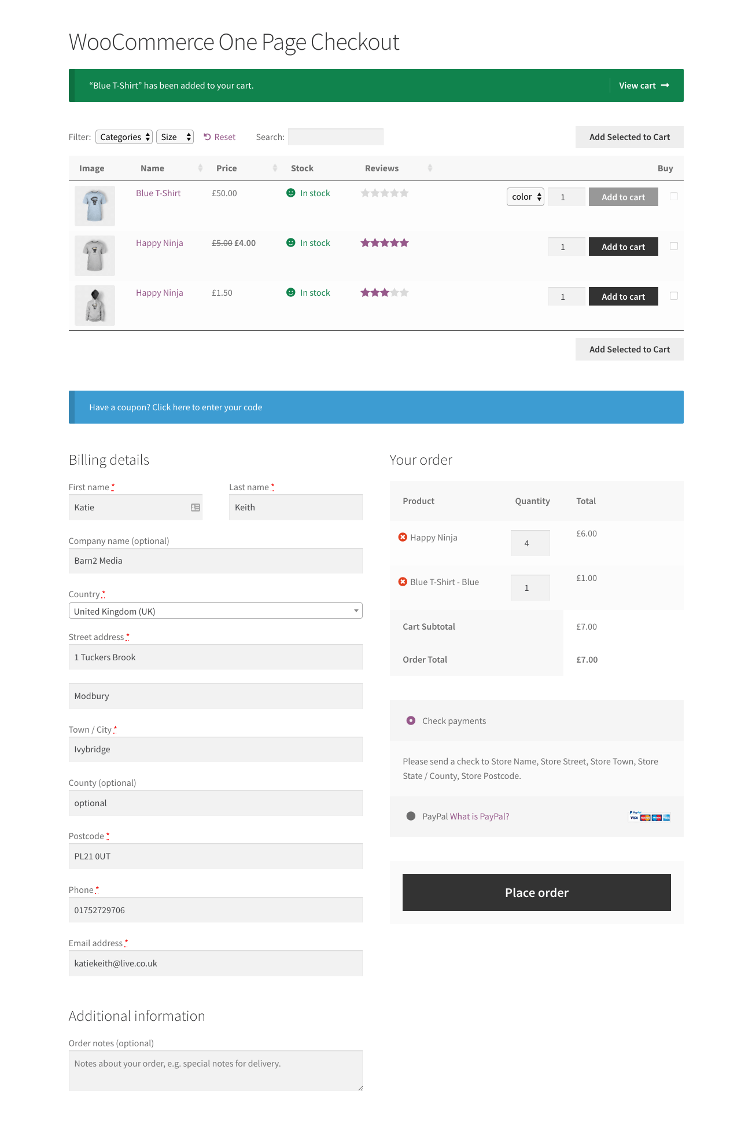
Task: Remove Blue T-Shirt - Blue from order
Action: coord(403,582)
